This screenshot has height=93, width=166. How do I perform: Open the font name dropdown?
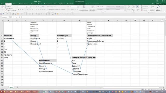[x=27, y=7]
